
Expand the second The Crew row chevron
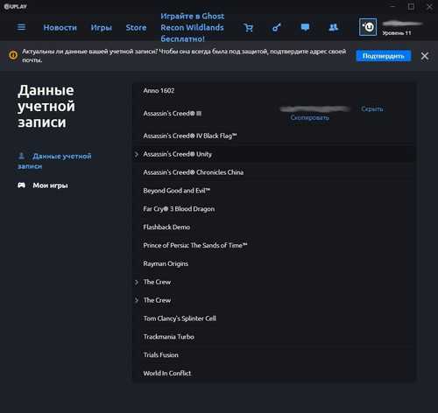coord(137,300)
